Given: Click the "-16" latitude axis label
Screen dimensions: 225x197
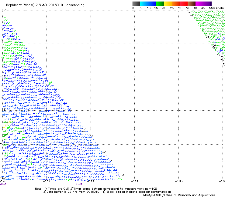Looking at the screenshot, I should coord(3,110).
